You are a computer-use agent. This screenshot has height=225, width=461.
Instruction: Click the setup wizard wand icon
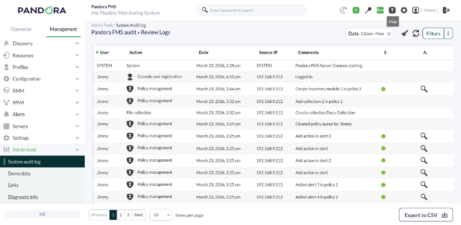(368, 10)
